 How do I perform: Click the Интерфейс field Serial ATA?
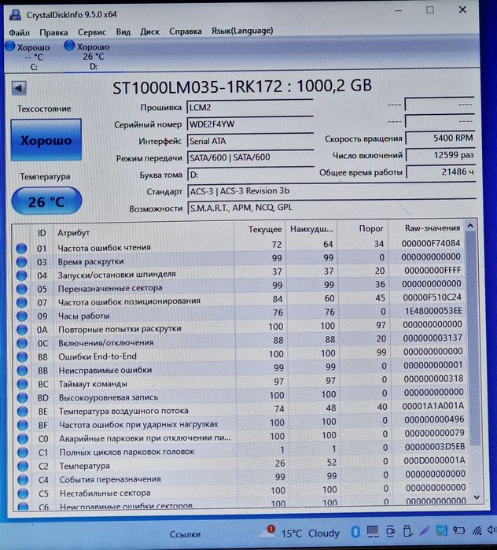[250, 141]
